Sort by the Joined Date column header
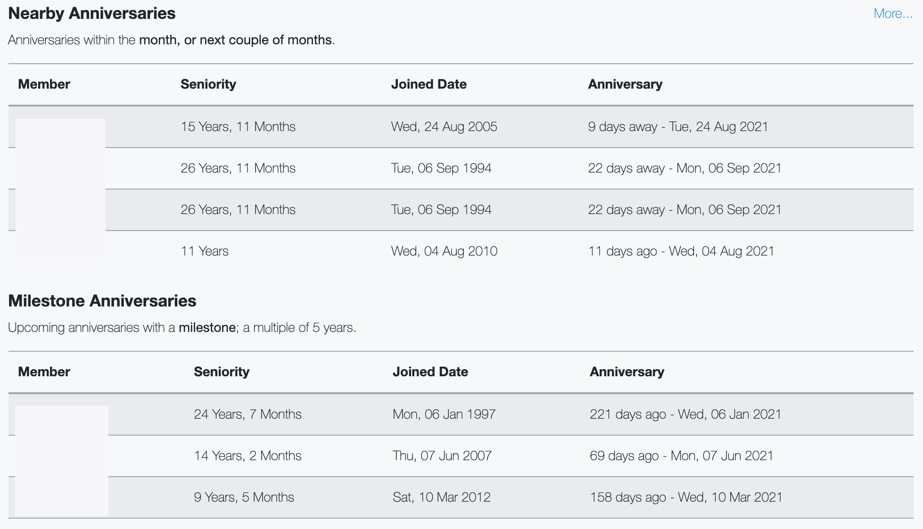Screen dimensions: 923x529 coord(429,84)
